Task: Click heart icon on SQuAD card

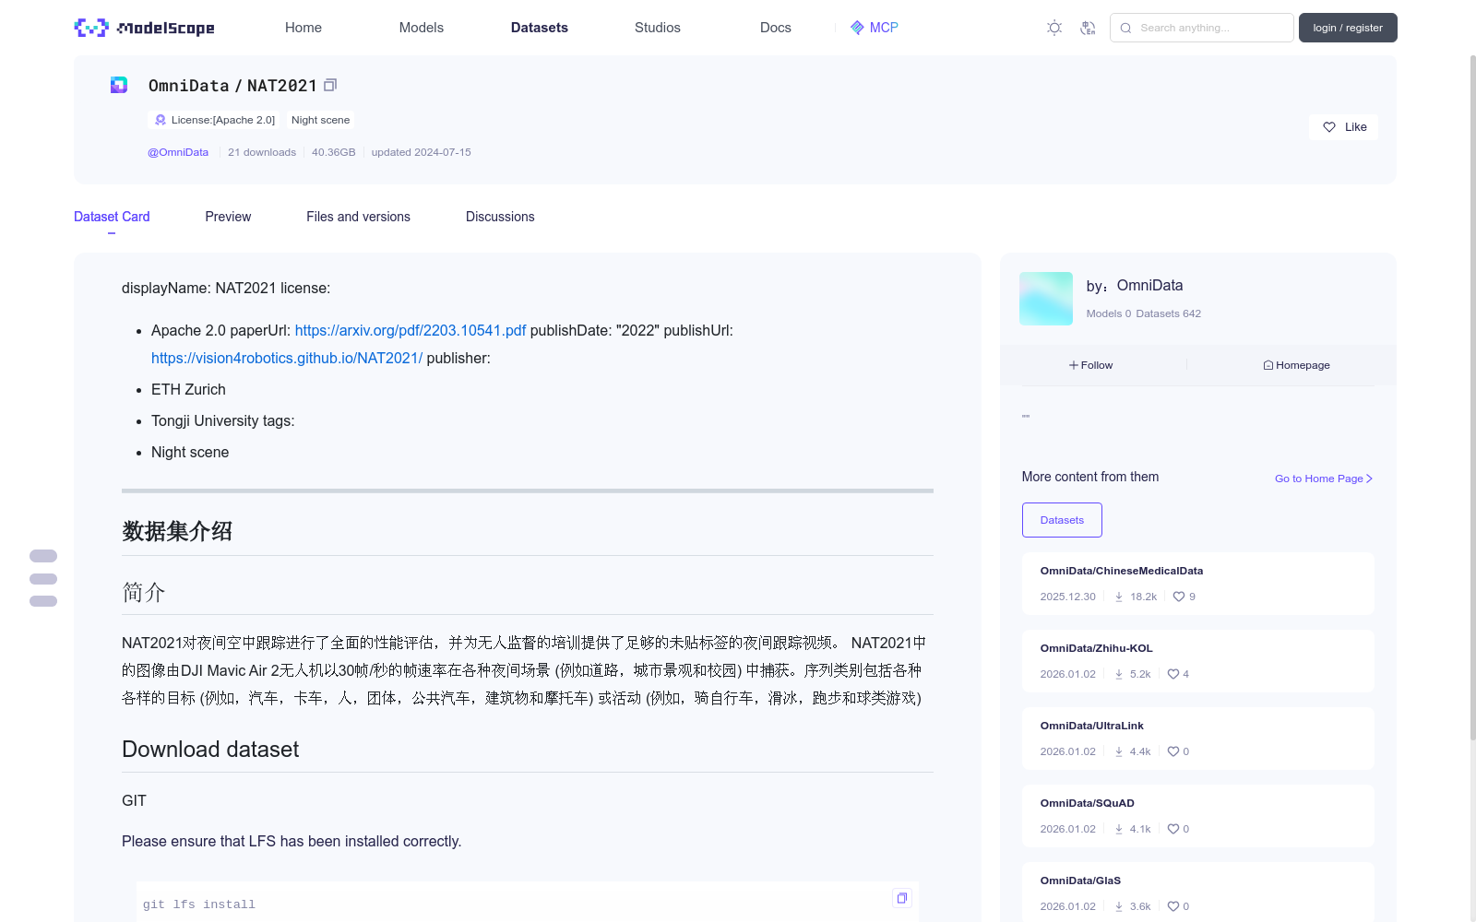Action: coord(1173,829)
